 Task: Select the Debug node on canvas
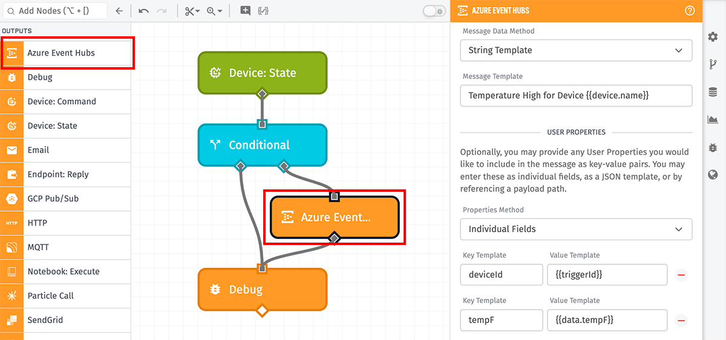[x=263, y=289]
